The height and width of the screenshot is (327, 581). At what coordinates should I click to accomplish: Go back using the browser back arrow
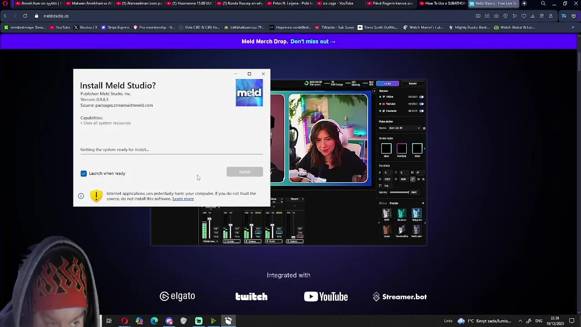pos(5,16)
